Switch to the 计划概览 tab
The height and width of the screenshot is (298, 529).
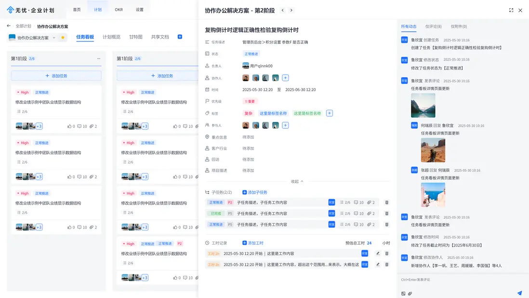pos(111,37)
